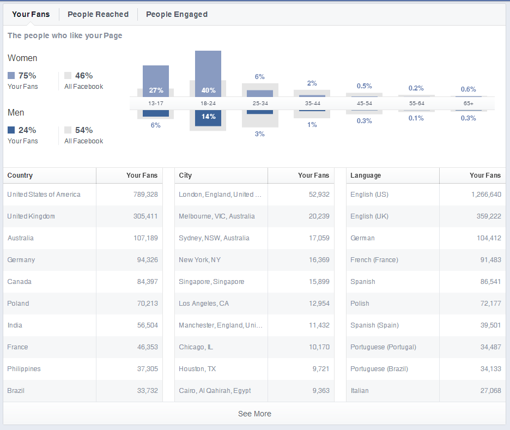510x430 pixels.
Task: Click the Women All Facebook grey swatch
Action: [68, 75]
